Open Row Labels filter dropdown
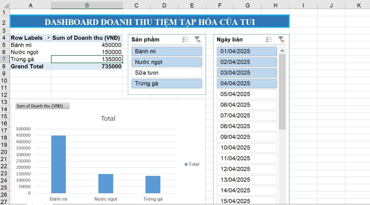 [48, 38]
